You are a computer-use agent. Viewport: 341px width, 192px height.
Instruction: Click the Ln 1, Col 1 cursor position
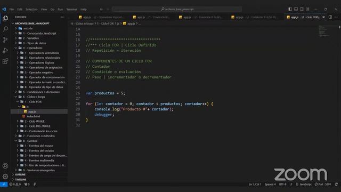tap(255, 184)
